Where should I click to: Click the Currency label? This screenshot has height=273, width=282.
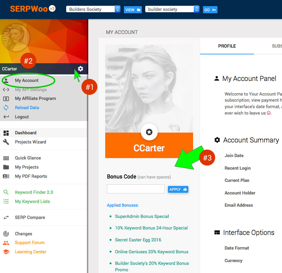233,261
